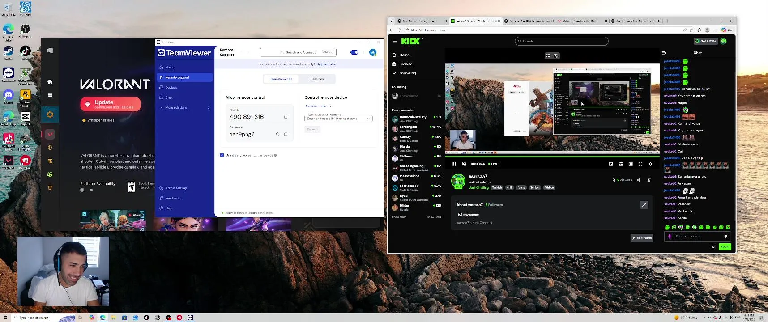Select the Turkish stream tag
The image size is (768, 322).
click(x=497, y=188)
